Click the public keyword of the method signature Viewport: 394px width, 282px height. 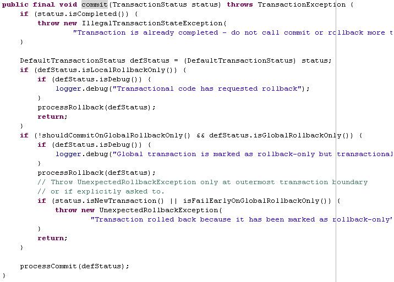pos(15,4)
